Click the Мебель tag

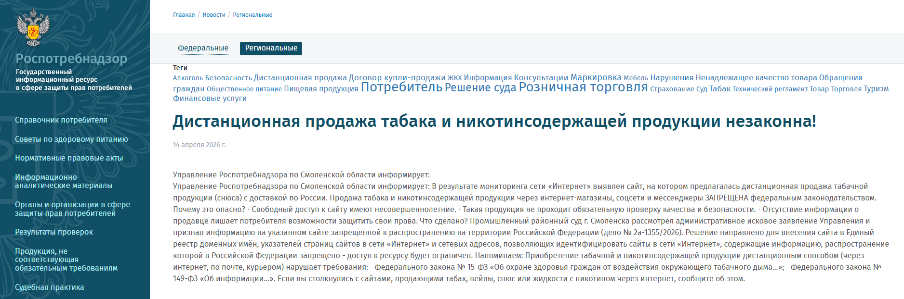636,78
